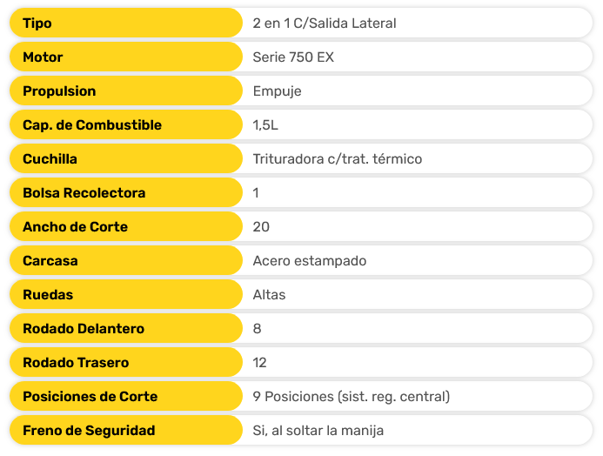
Task: Select the '12' Rodado Trasero value
Action: pyautogui.click(x=259, y=363)
